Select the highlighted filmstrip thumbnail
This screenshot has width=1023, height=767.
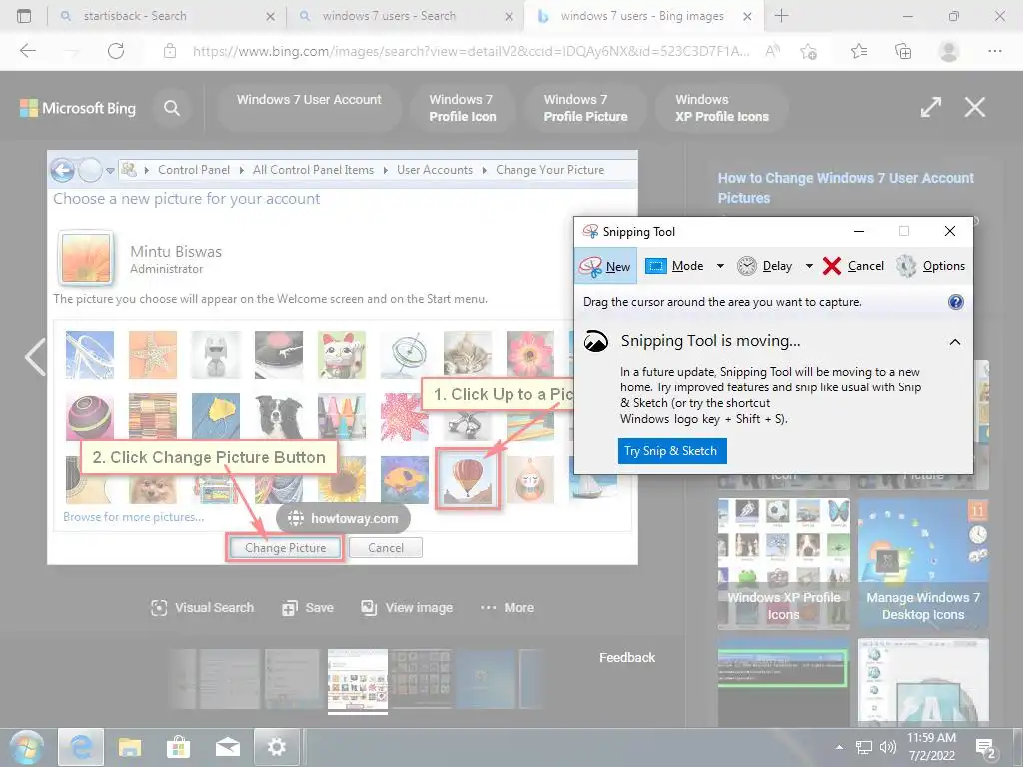tap(358, 679)
